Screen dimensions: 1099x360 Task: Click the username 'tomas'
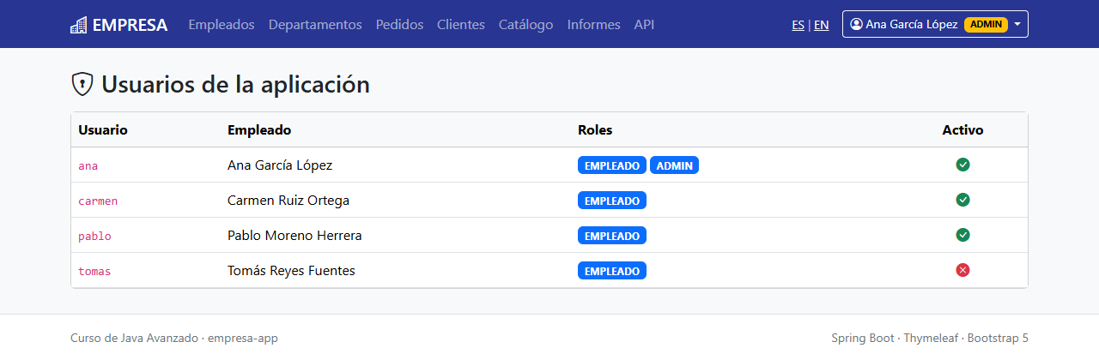point(94,272)
